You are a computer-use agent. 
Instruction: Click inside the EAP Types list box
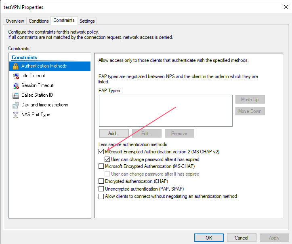(x=166, y=110)
